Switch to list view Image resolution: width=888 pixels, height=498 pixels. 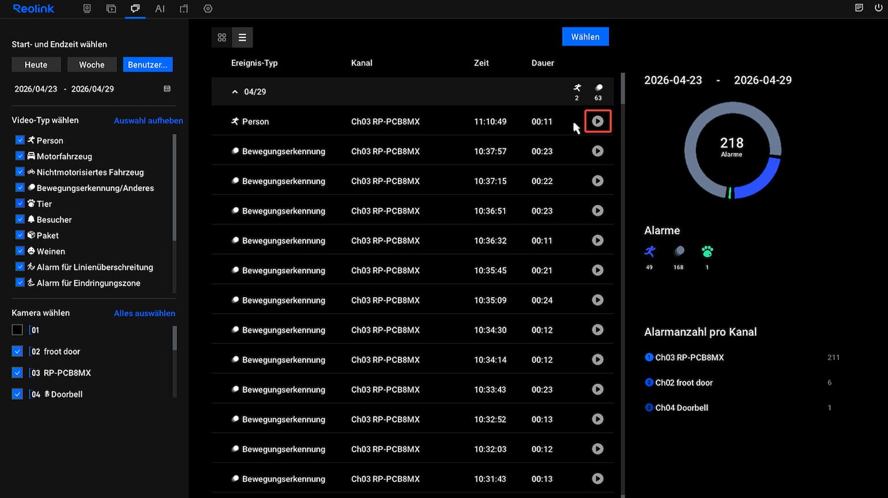[x=242, y=38]
